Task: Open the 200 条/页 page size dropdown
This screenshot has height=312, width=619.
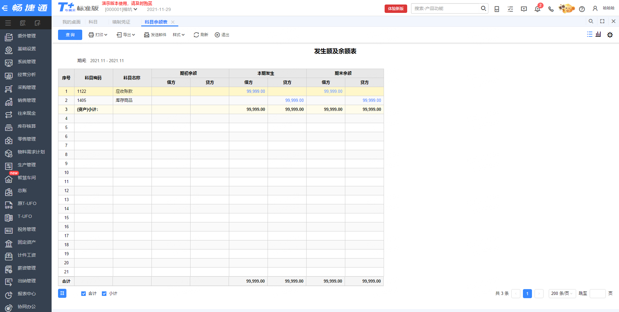Action: (x=562, y=293)
